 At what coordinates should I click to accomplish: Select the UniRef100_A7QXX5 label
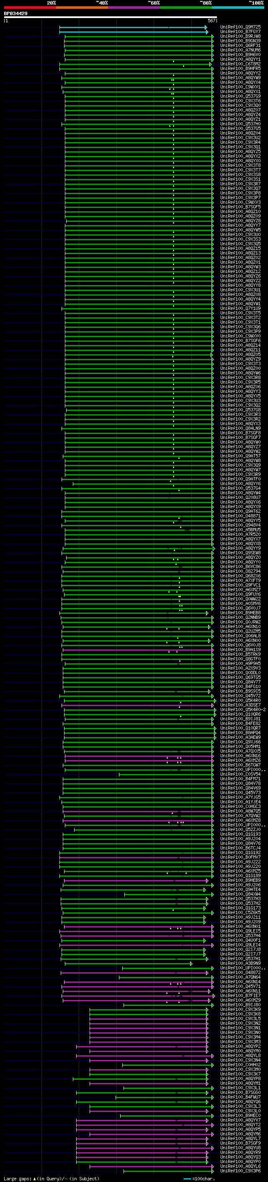(x=240, y=751)
